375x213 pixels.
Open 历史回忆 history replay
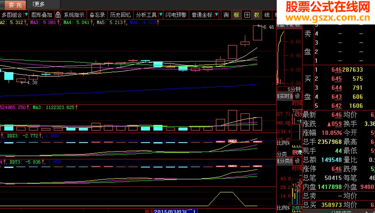[x=120, y=15]
